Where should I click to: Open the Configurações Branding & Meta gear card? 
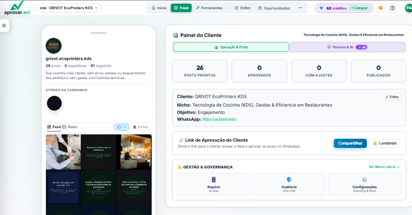365,184
